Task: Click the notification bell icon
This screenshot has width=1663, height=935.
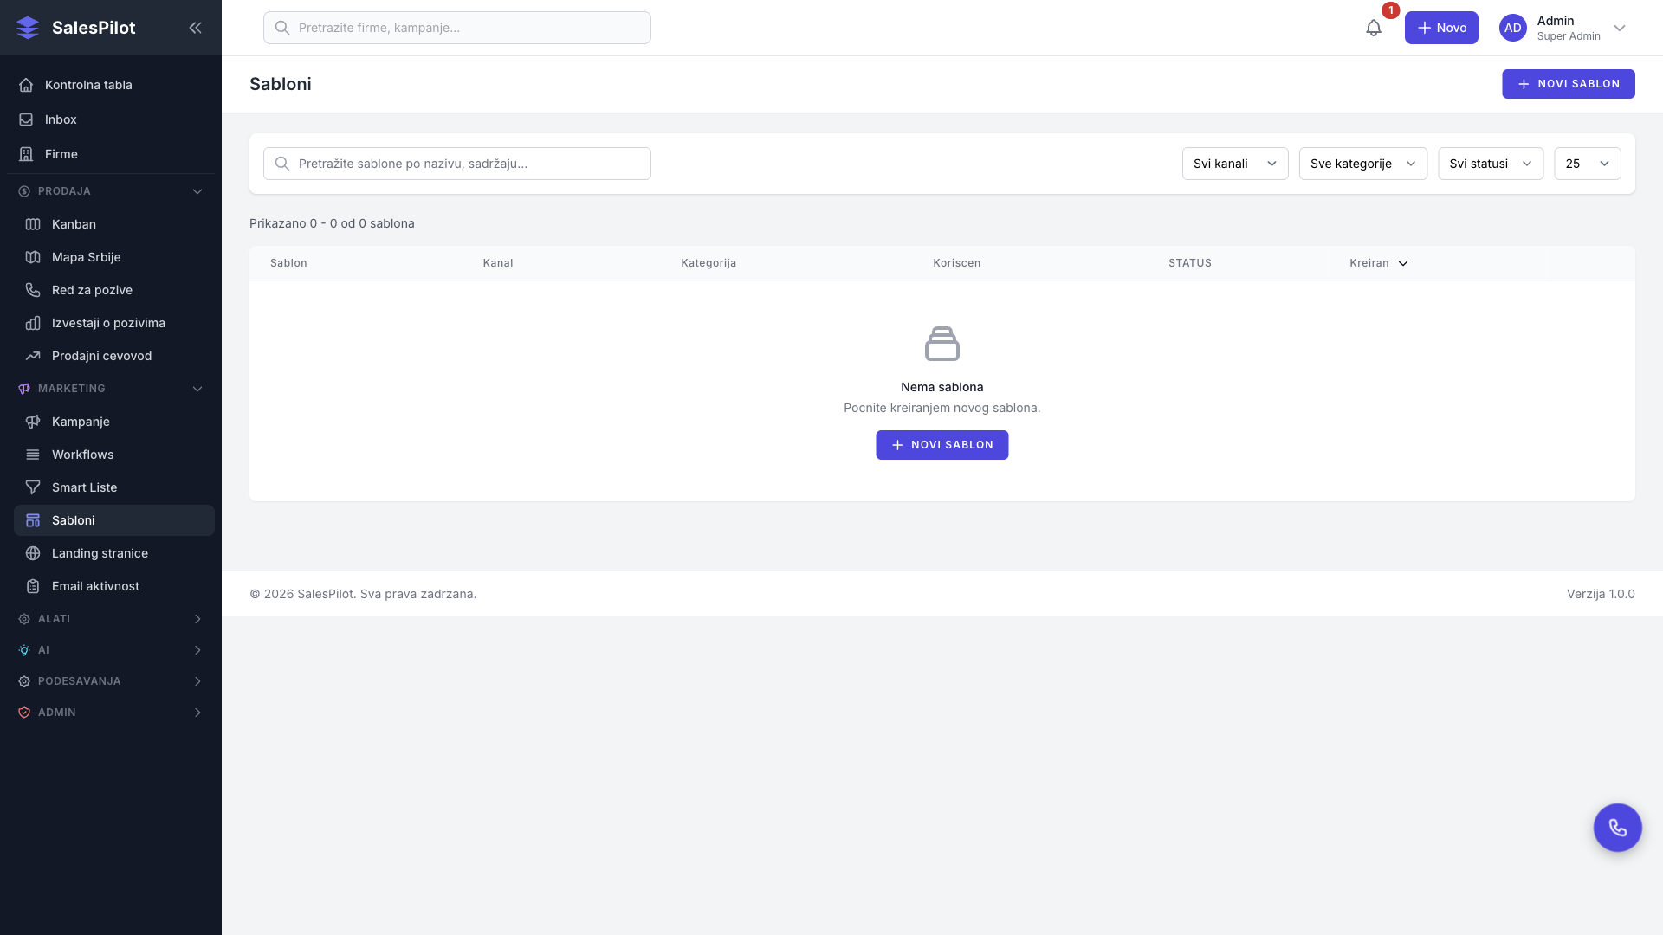Action: (1374, 28)
